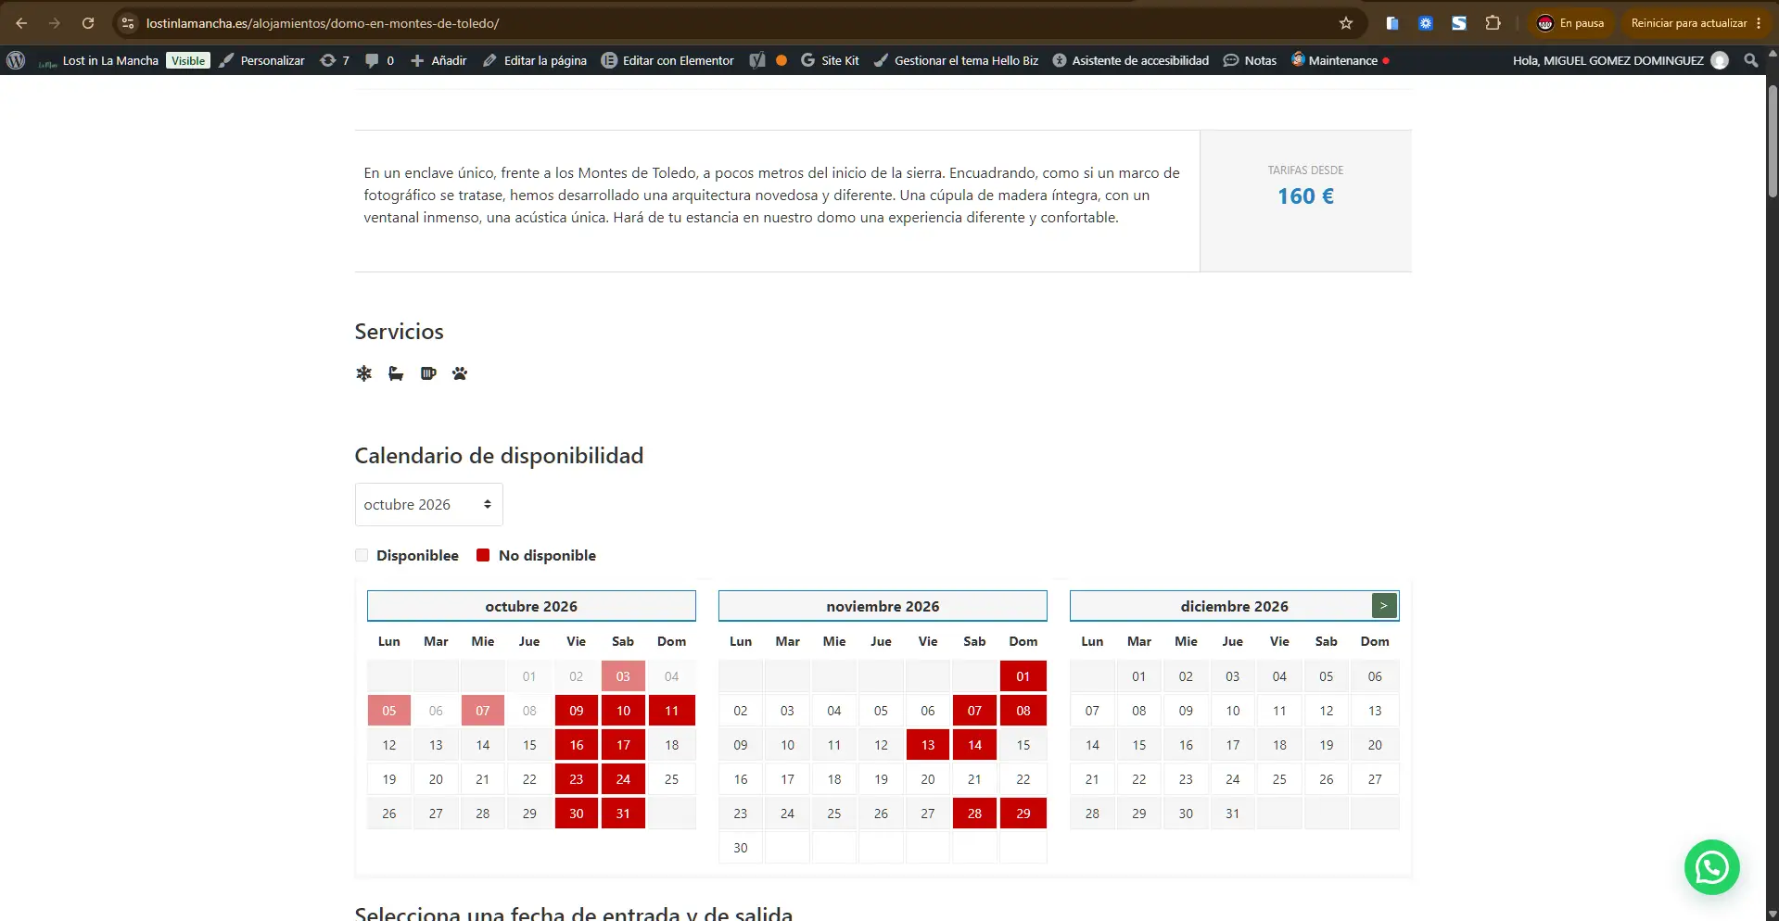This screenshot has width=1779, height=921.
Task: Reload the page with the refresh icon
Action: 88,23
